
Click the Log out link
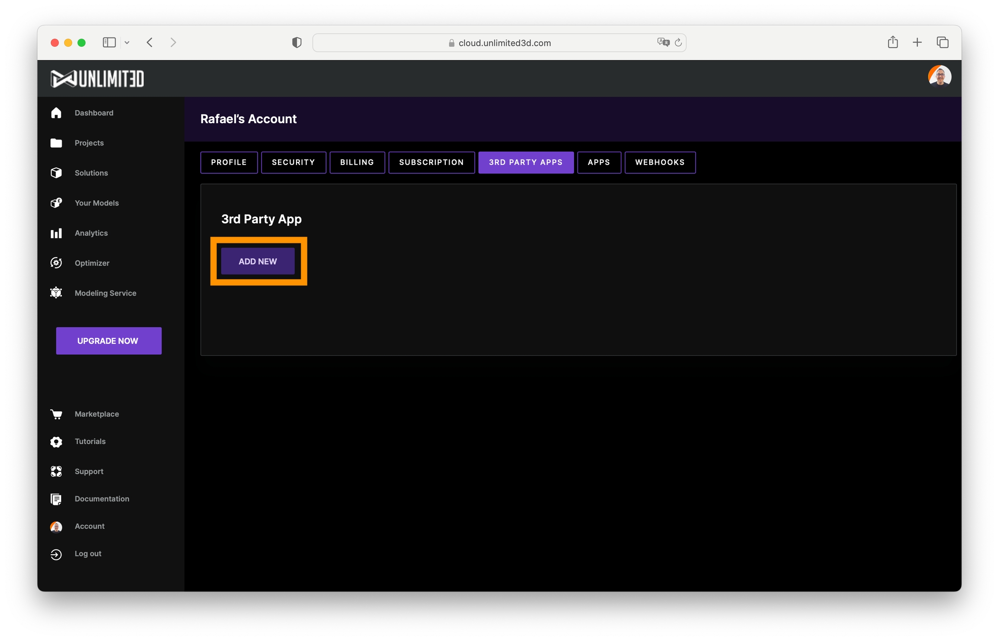pyautogui.click(x=88, y=554)
